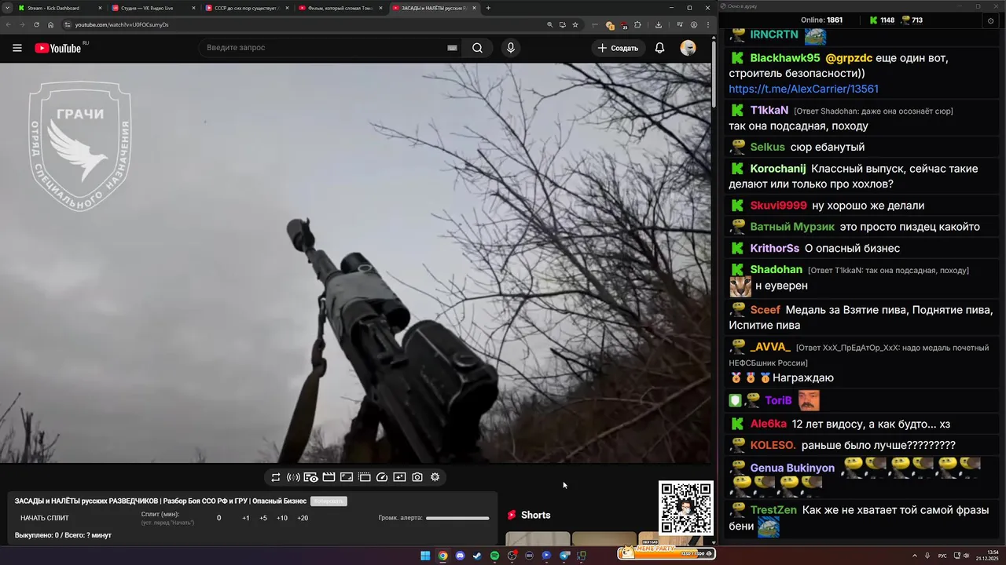This screenshot has height=565, width=1006.
Task: Click username TrestZen in chat
Action: [773, 510]
